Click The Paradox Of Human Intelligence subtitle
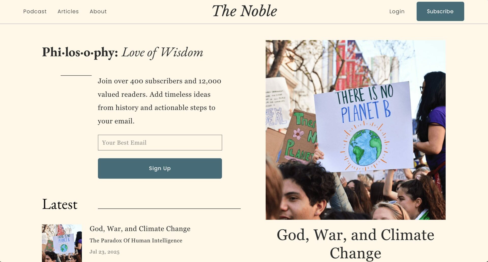The image size is (488, 262). click(136, 240)
